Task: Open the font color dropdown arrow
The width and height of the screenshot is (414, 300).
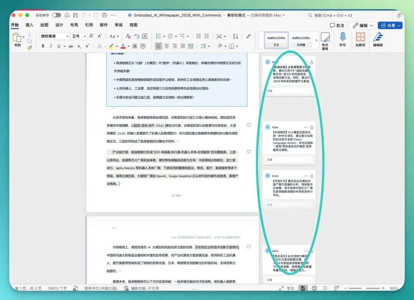Action: point(128,46)
